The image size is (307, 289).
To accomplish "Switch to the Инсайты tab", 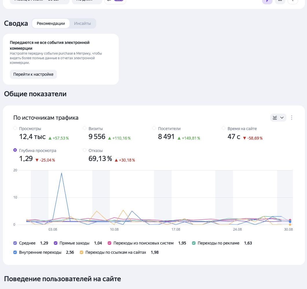I will (x=83, y=23).
